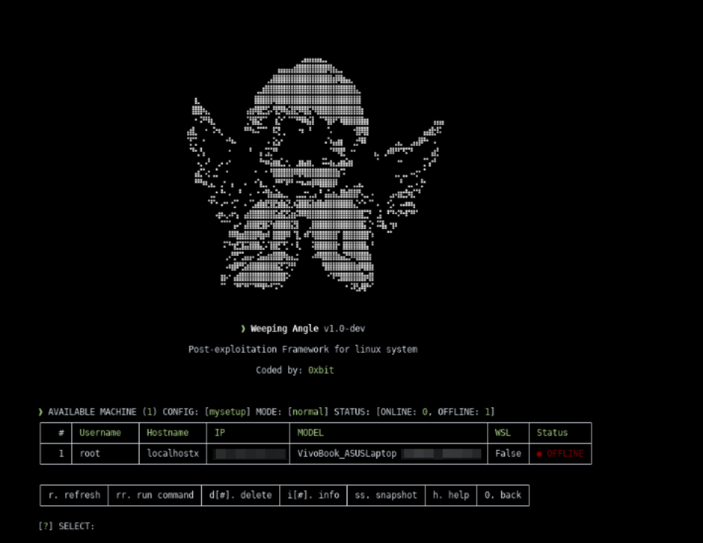Click the red offline status dot
The image size is (703, 543).
tap(540, 454)
